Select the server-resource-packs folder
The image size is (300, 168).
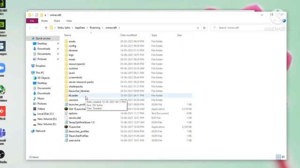[x=81, y=82]
